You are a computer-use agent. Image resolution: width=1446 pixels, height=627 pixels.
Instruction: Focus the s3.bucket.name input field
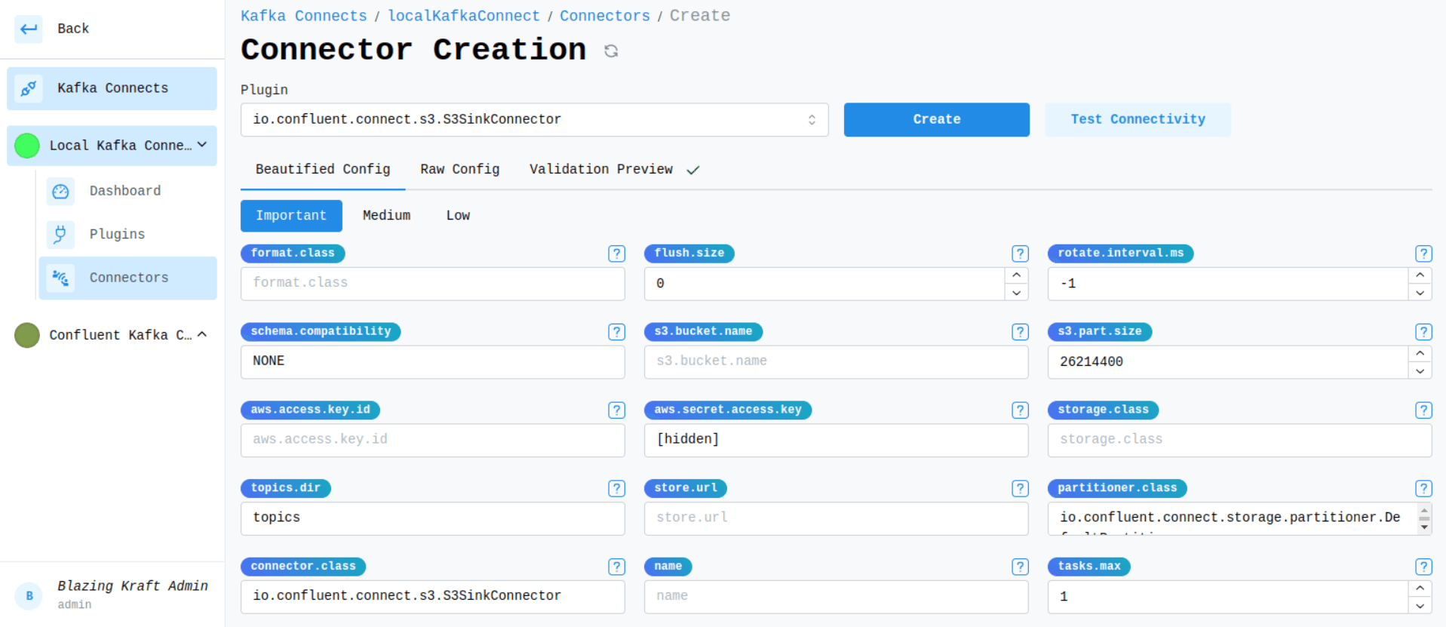836,361
